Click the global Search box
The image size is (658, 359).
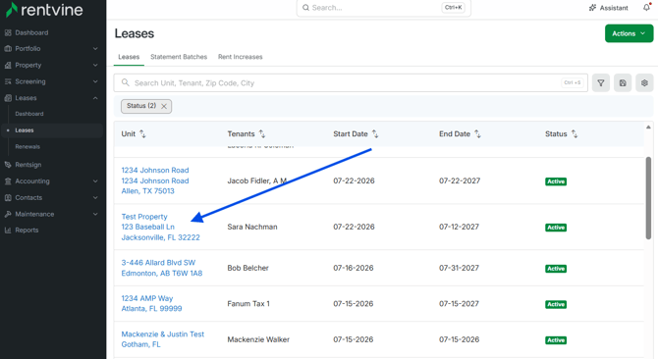point(384,8)
